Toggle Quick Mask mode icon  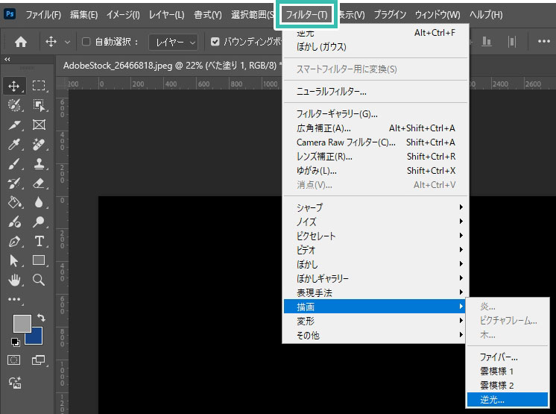pos(14,360)
